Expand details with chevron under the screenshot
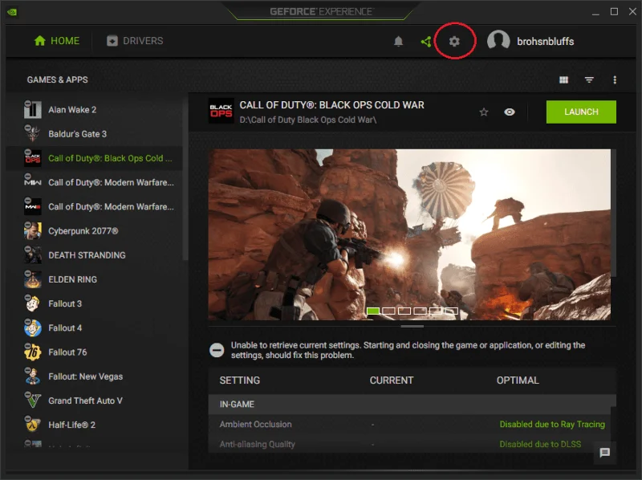The height and width of the screenshot is (480, 642). pos(413,327)
